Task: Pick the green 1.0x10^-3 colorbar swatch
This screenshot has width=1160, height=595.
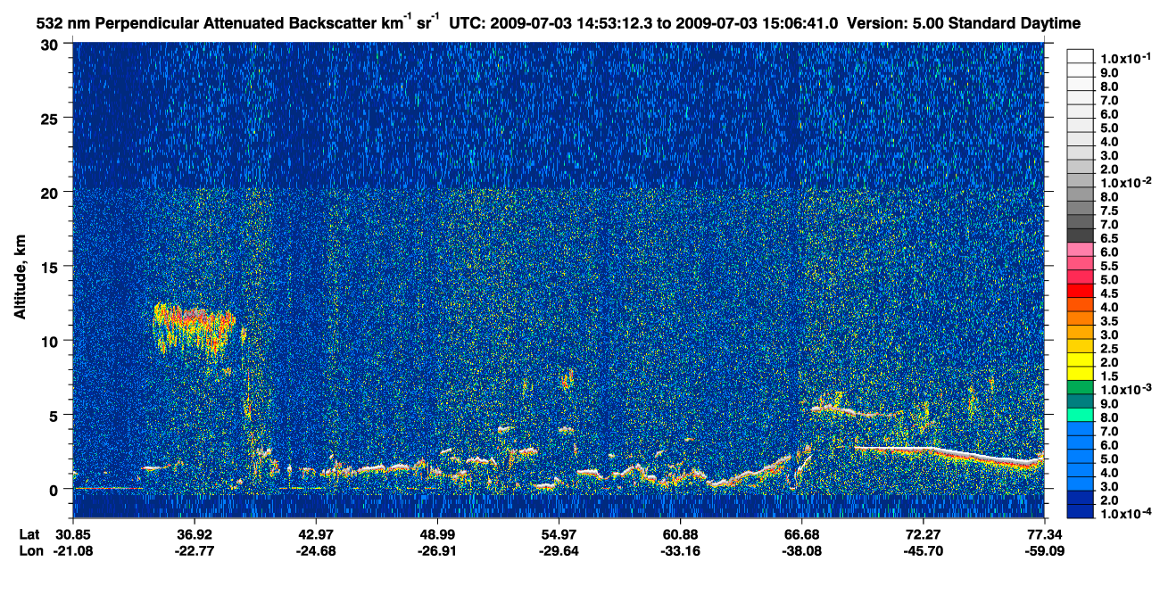Action: point(1080,388)
